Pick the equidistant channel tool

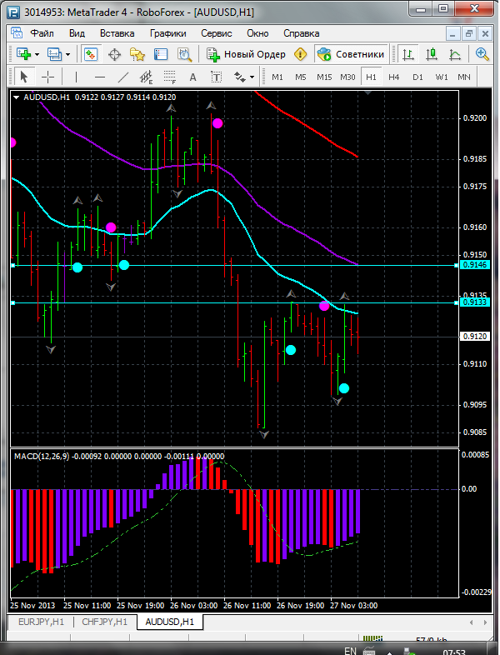coord(146,77)
